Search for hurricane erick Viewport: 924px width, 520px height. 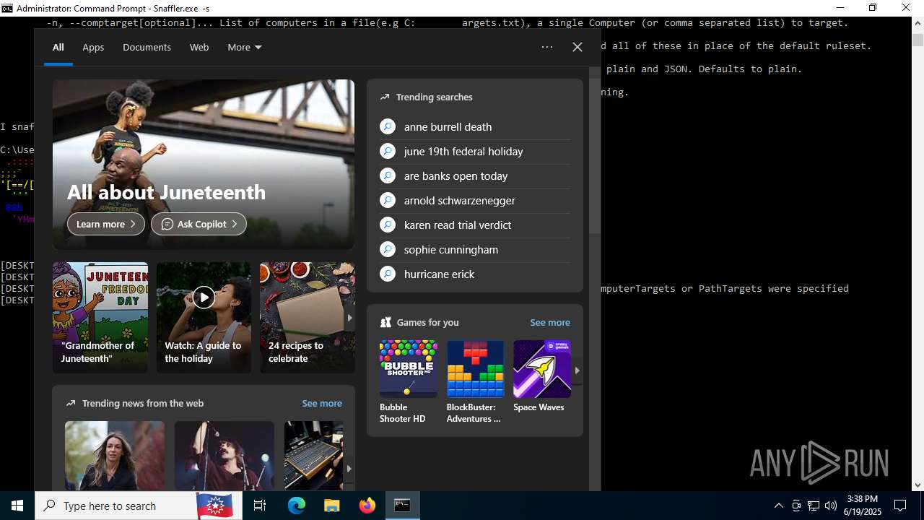439,274
